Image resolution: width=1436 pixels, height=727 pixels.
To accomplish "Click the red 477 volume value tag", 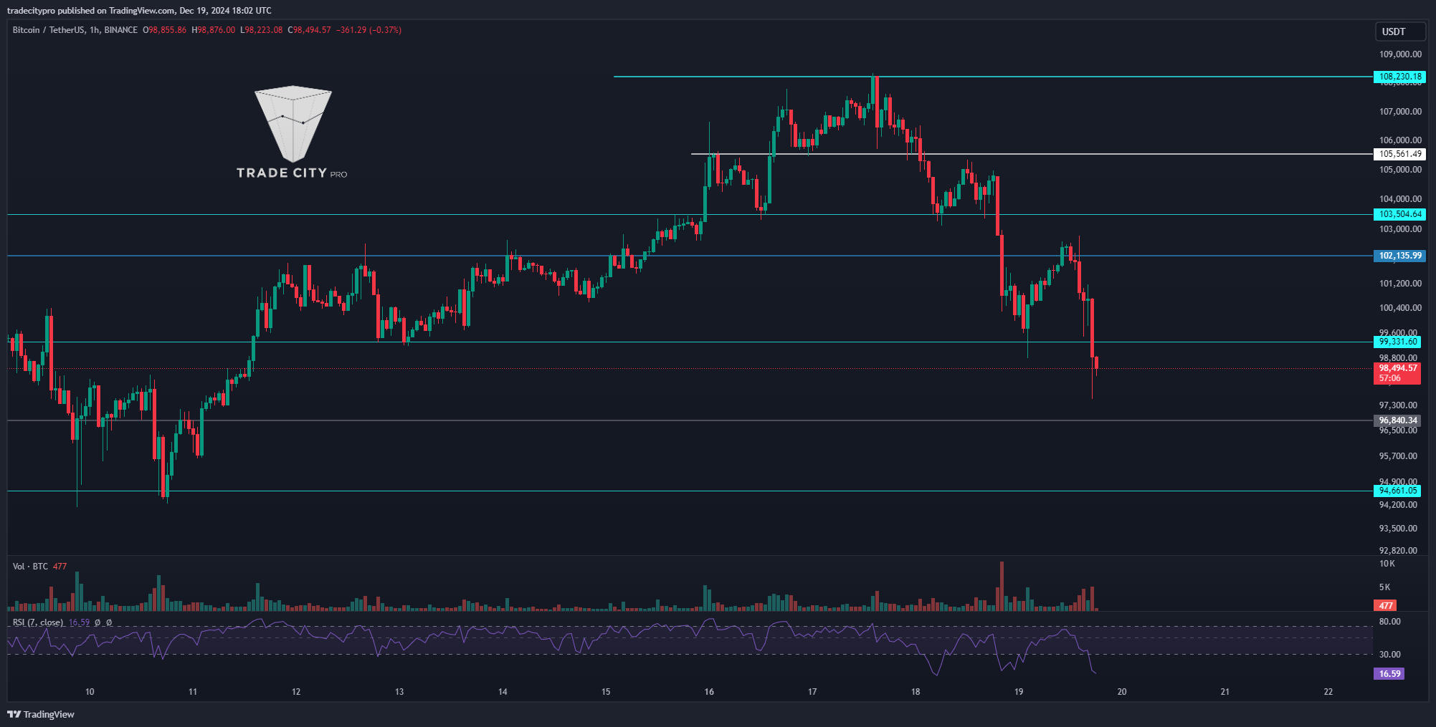I will point(1386,605).
